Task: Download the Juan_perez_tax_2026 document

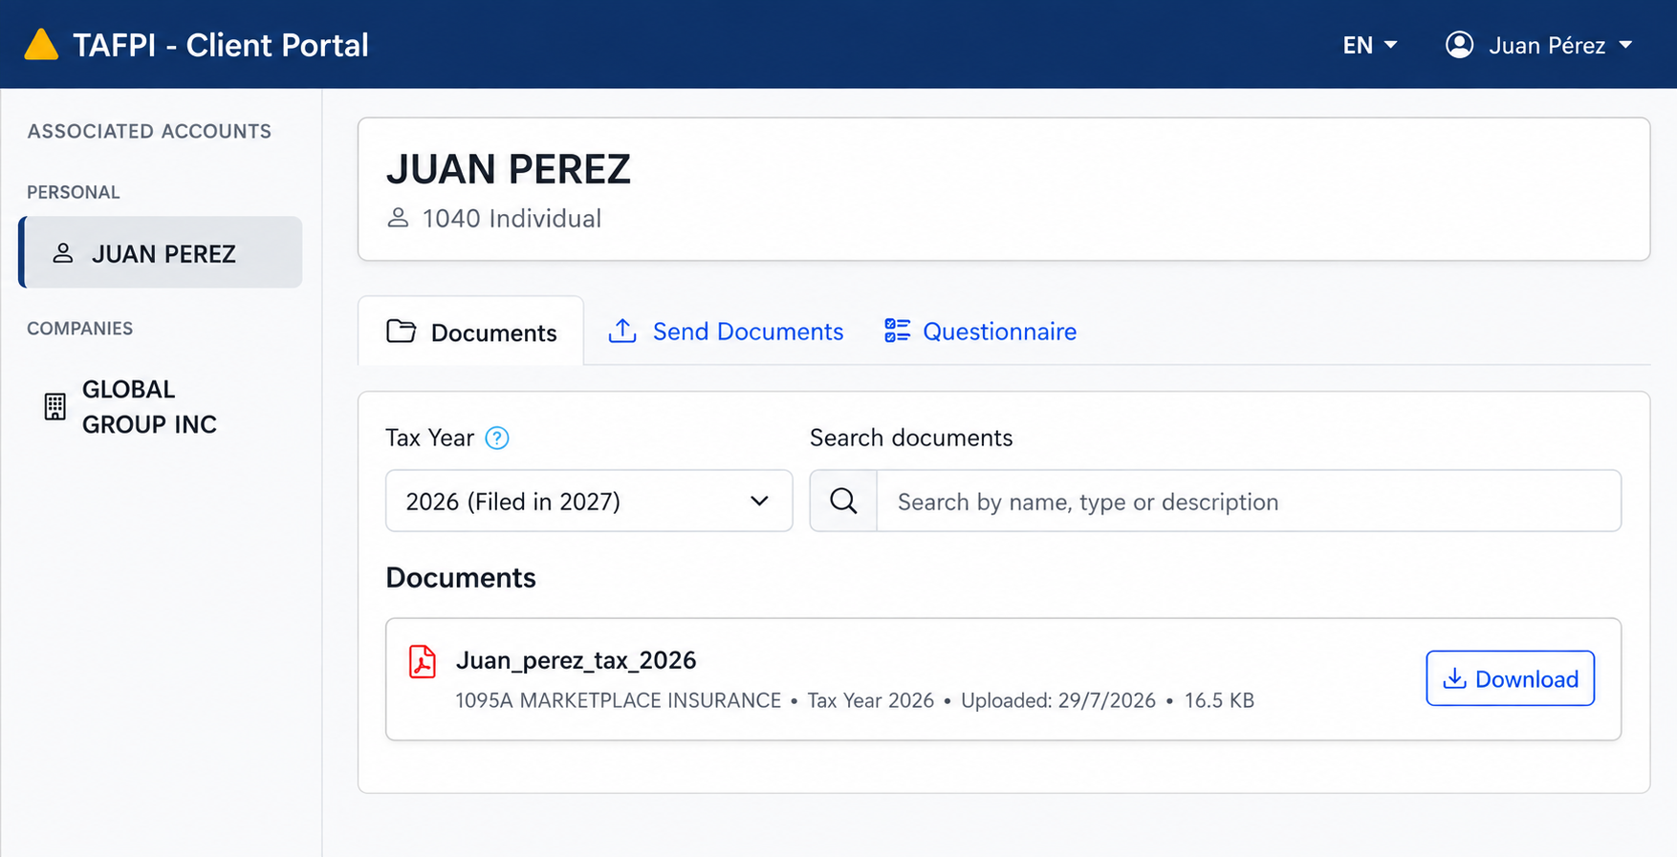Action: click(x=1510, y=678)
